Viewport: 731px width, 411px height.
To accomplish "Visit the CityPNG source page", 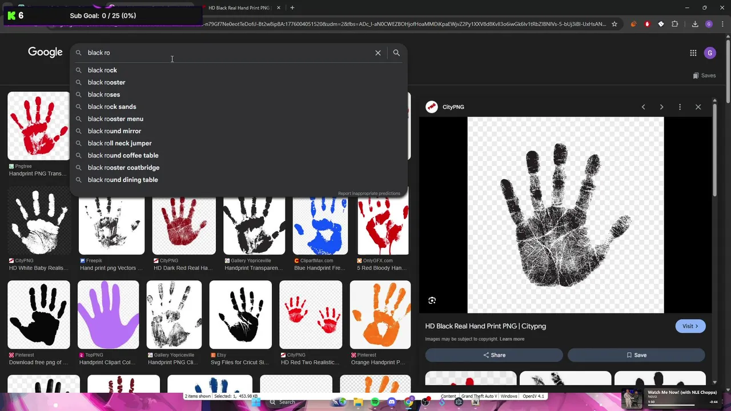I will coord(690,326).
